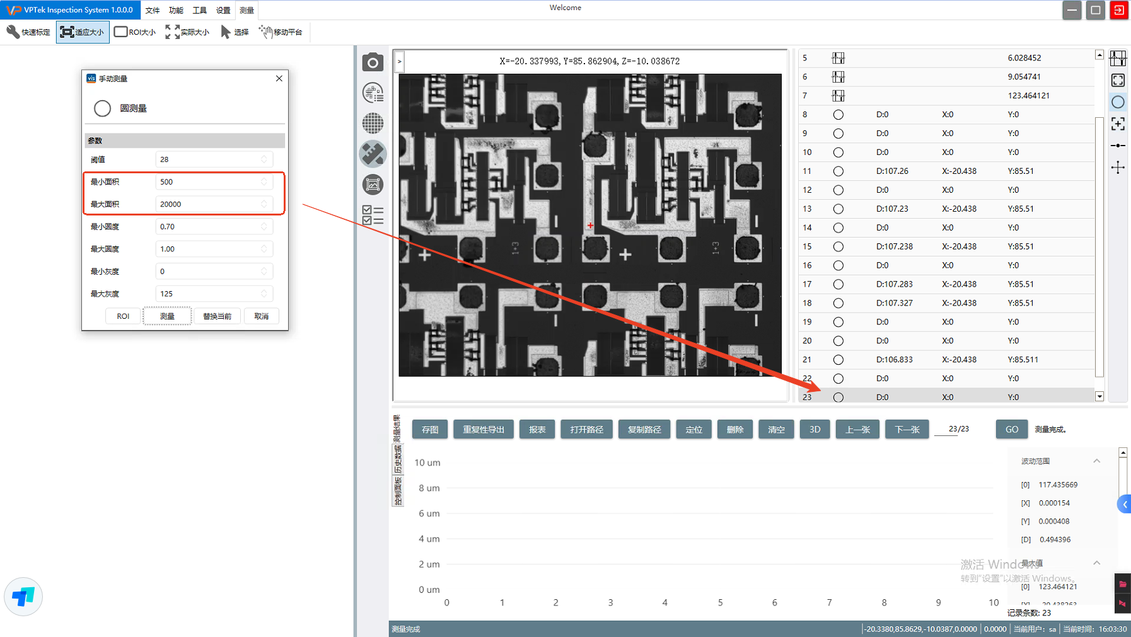
Task: Click the 测量 button in dialog
Action: [x=167, y=316]
